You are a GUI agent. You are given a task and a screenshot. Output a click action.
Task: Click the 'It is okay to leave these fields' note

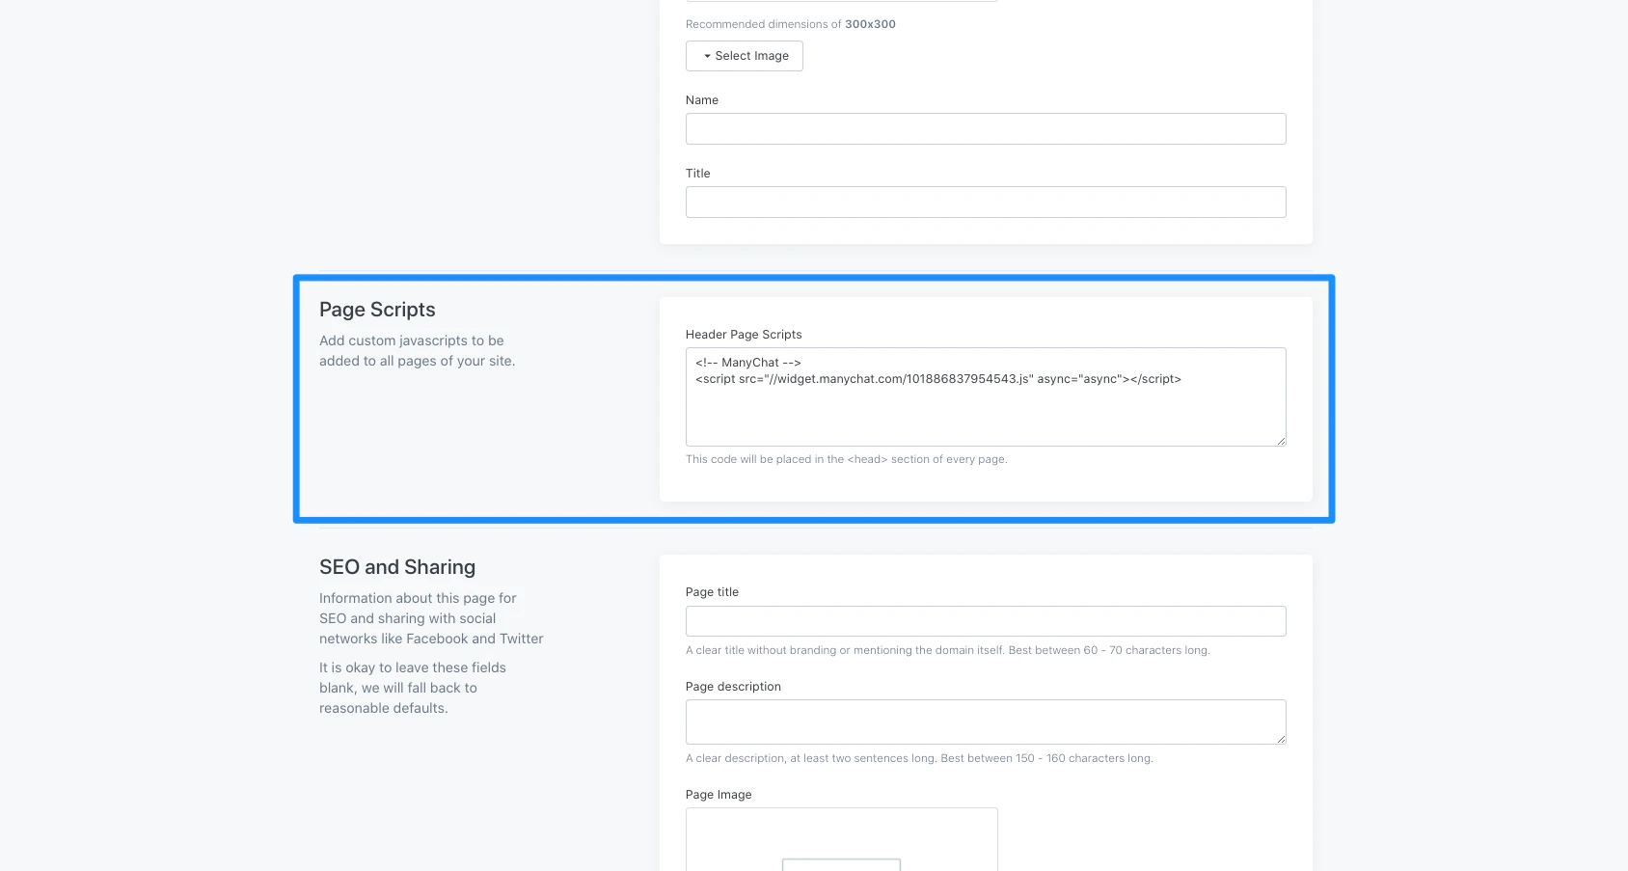[x=413, y=688]
